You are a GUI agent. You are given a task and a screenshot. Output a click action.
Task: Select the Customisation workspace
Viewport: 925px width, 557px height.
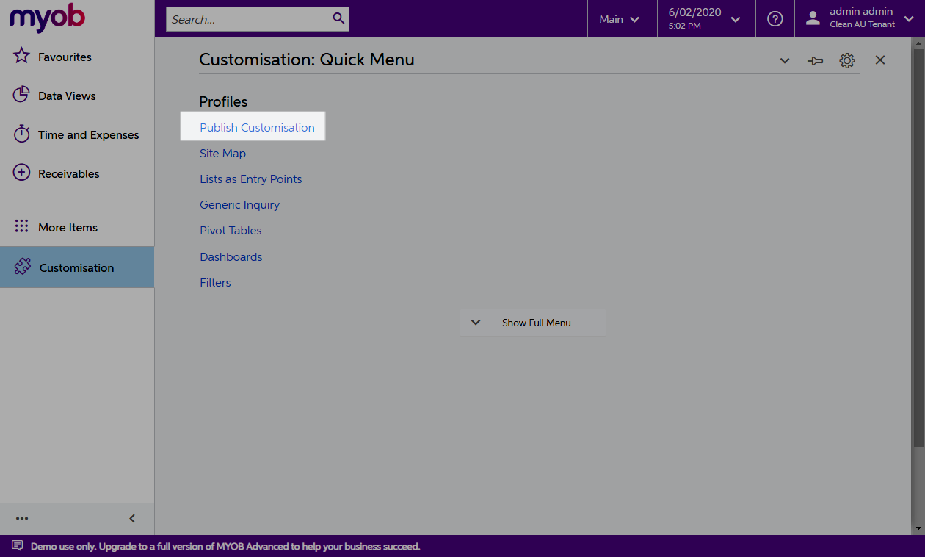pyautogui.click(x=77, y=267)
